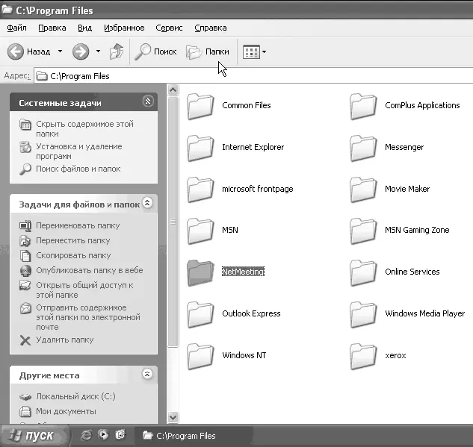Open Мои документы link
This screenshot has width=473, height=447.
pos(66,411)
